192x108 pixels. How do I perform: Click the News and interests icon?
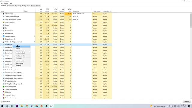point(4,36)
